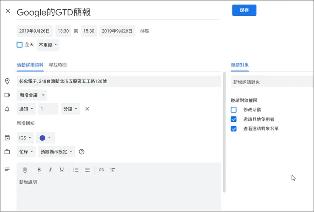Open the 分鐘 time unit dropdown
The image size is (314, 212).
[70, 109]
